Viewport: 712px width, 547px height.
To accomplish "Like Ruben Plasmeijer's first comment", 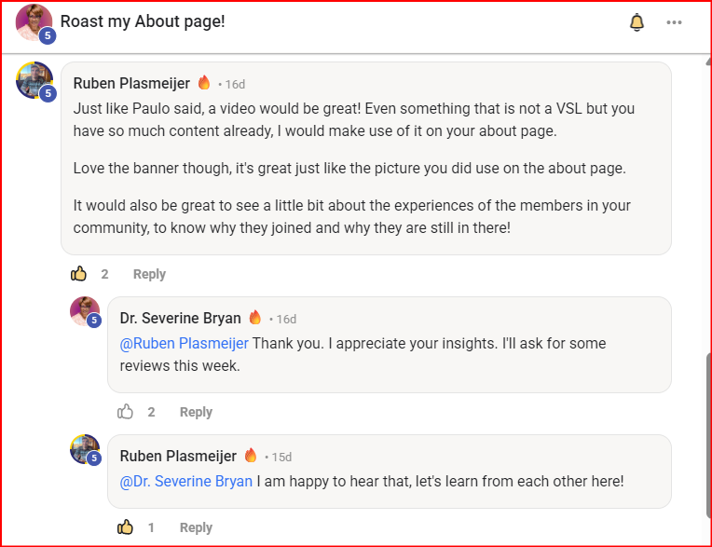I will click(79, 274).
